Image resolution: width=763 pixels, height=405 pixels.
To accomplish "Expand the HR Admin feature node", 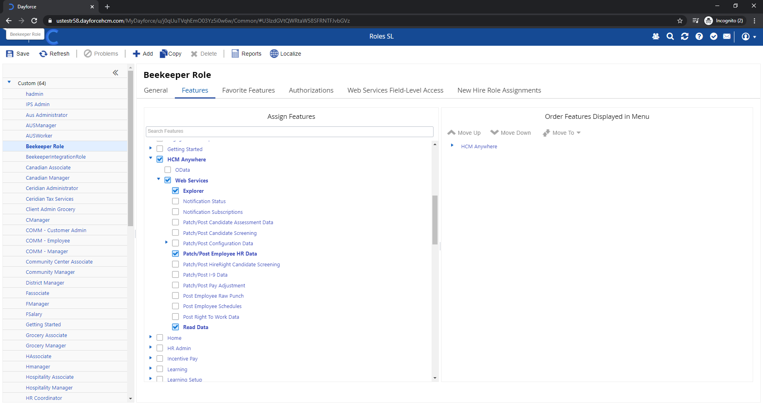I will coord(151,347).
